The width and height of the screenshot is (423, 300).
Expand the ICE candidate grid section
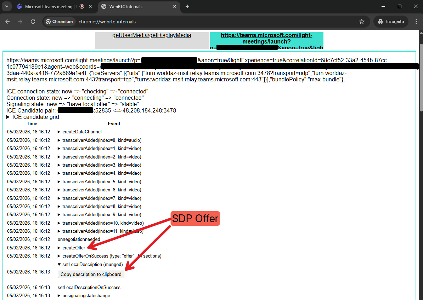point(33,117)
